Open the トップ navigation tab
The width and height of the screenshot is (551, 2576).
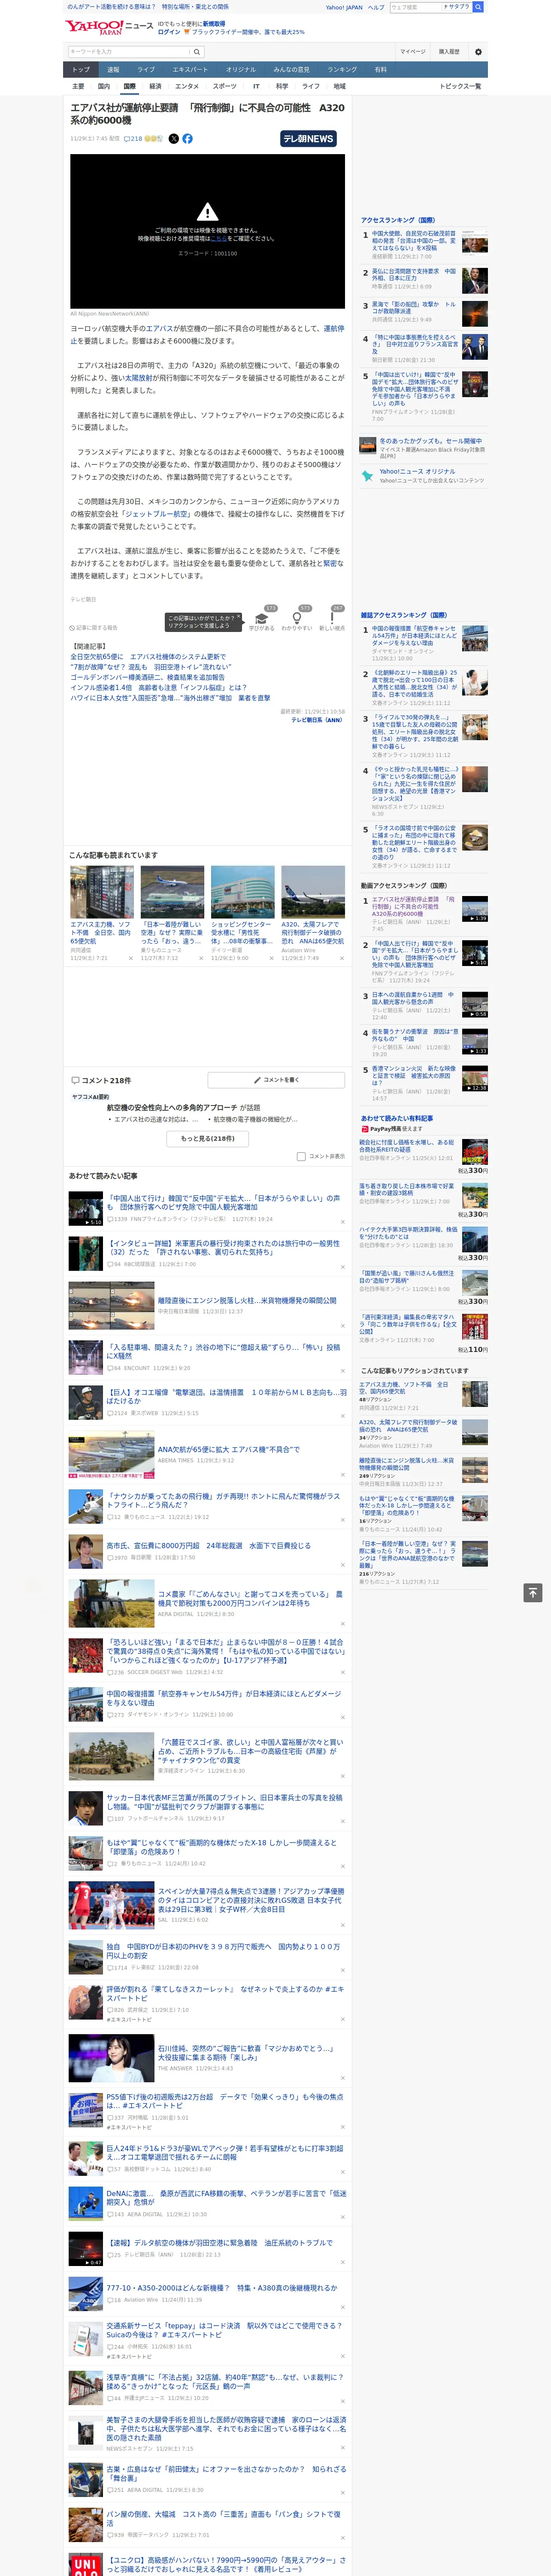[81, 70]
